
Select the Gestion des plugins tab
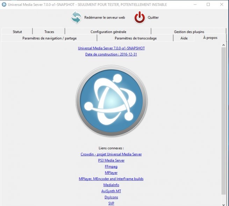click(189, 32)
